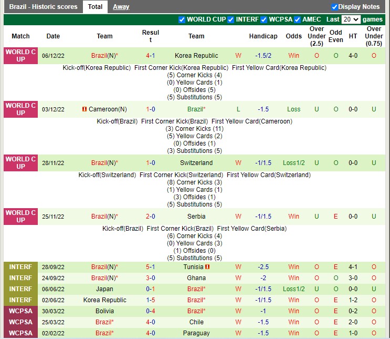Image resolution: width=390 pixels, height=339 pixels.
Task: Click Brazil* in the Cameroon match row
Action: [196, 109]
